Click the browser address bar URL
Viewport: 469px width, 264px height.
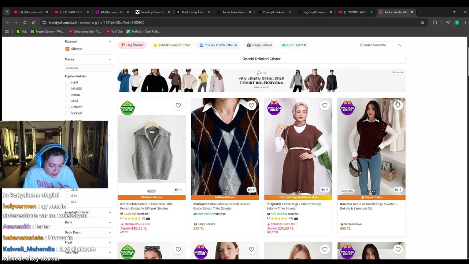[97, 22]
